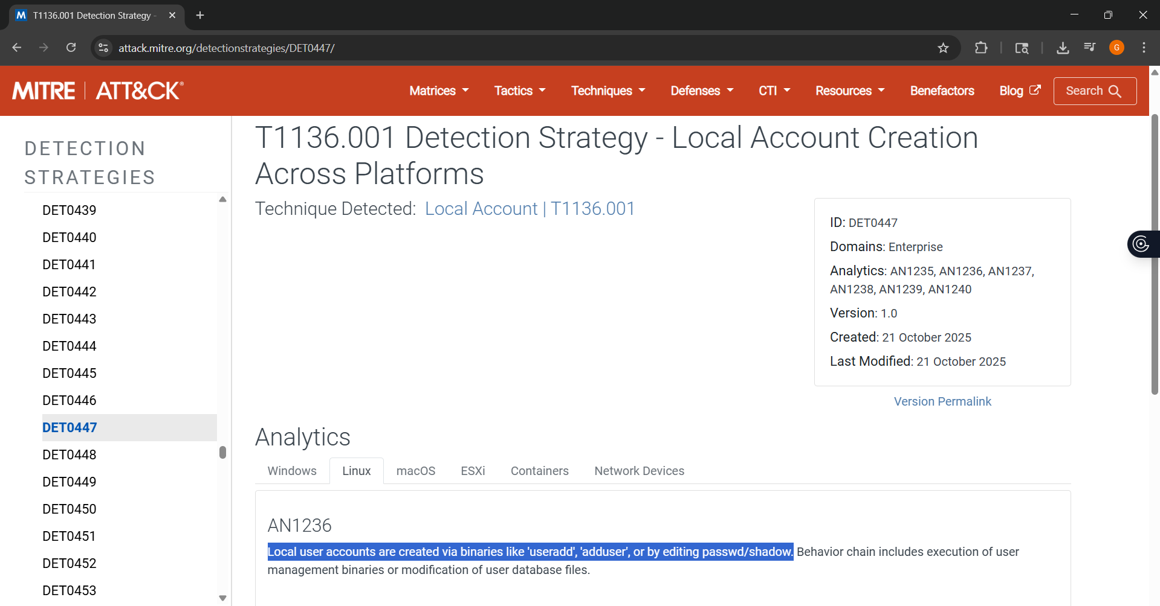Viewport: 1160px width, 606px height.
Task: Open DET0442 in the sidebar
Action: [70, 292]
